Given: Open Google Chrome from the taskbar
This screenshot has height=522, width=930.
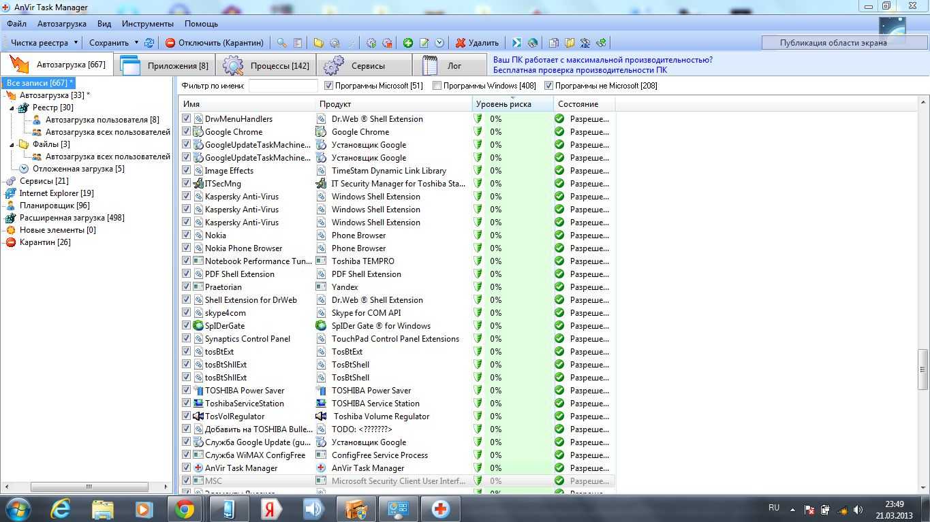Looking at the screenshot, I should click(x=184, y=508).
